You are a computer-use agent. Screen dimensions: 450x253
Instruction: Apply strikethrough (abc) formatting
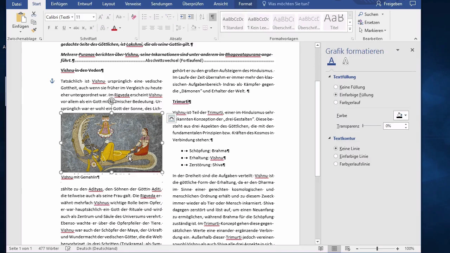coord(77,28)
